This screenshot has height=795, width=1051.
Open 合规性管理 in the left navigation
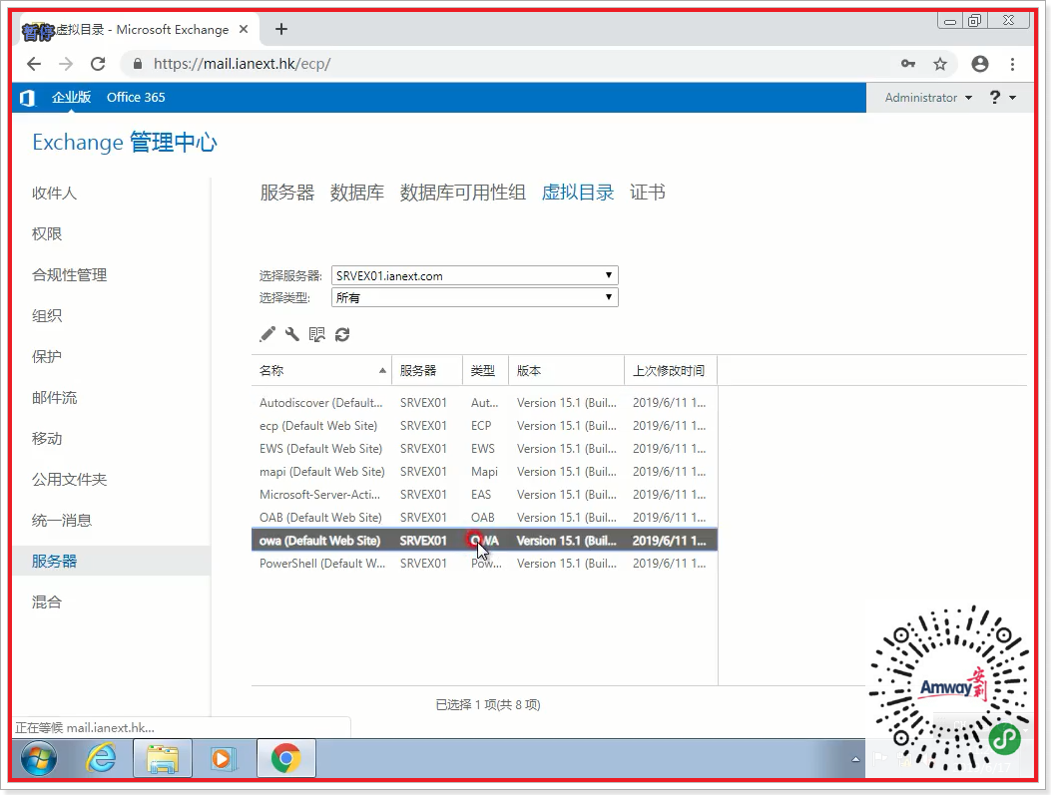pos(70,274)
